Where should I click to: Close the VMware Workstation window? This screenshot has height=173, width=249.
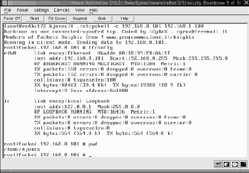[x=246, y=3]
